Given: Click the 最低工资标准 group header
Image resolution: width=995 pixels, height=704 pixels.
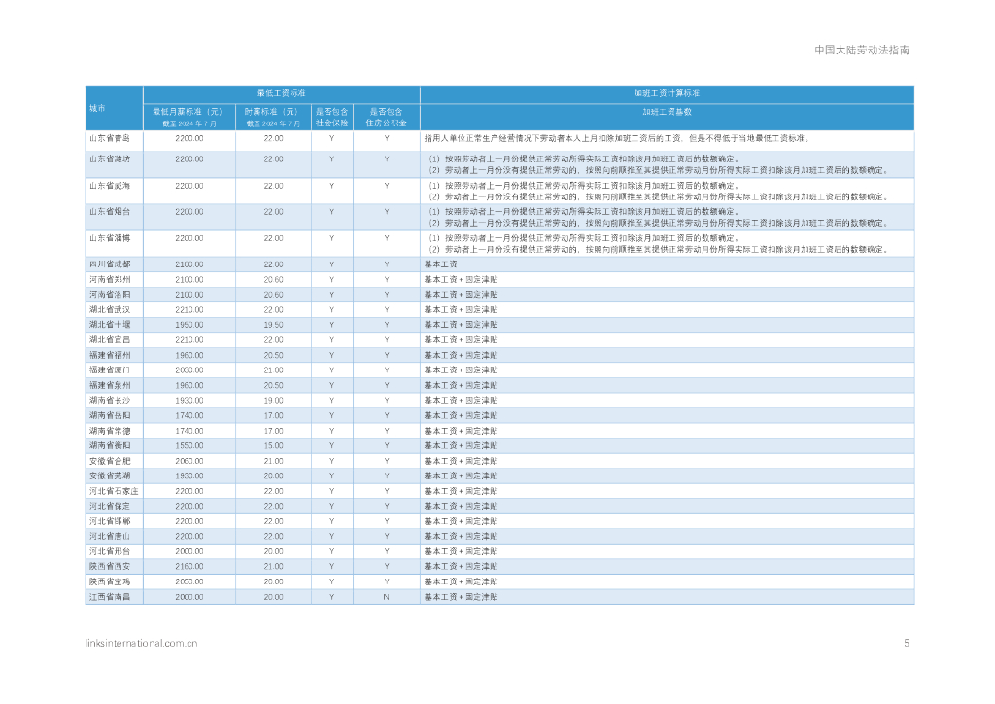Looking at the screenshot, I should coord(281,93).
